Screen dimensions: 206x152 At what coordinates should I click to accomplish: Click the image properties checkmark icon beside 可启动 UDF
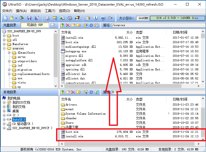coord(53,25)
